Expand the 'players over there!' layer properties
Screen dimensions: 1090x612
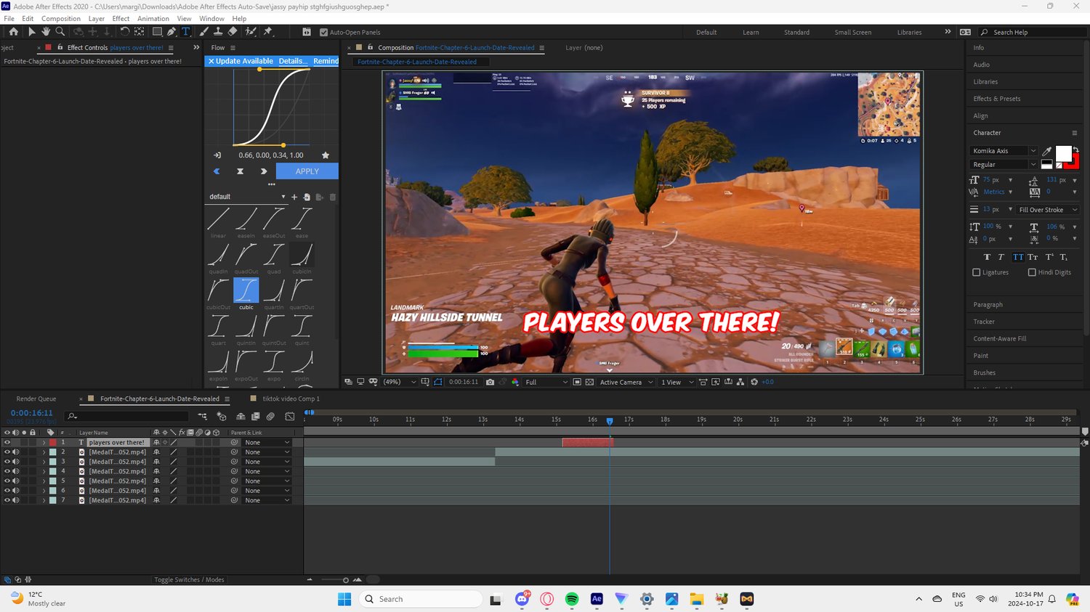[x=44, y=442]
